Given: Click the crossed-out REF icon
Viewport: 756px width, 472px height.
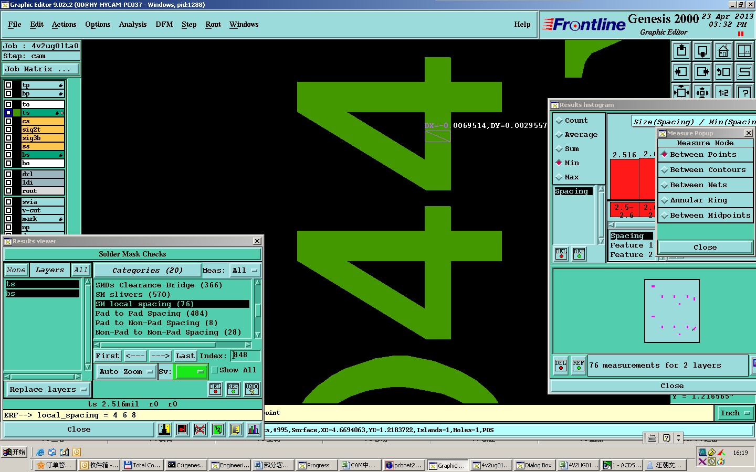Looking at the screenshot, I should pyautogui.click(x=200, y=430).
